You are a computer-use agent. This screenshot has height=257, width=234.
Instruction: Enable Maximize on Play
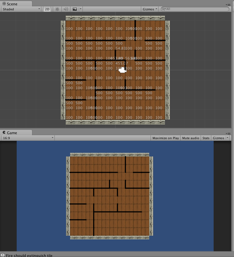[166, 138]
